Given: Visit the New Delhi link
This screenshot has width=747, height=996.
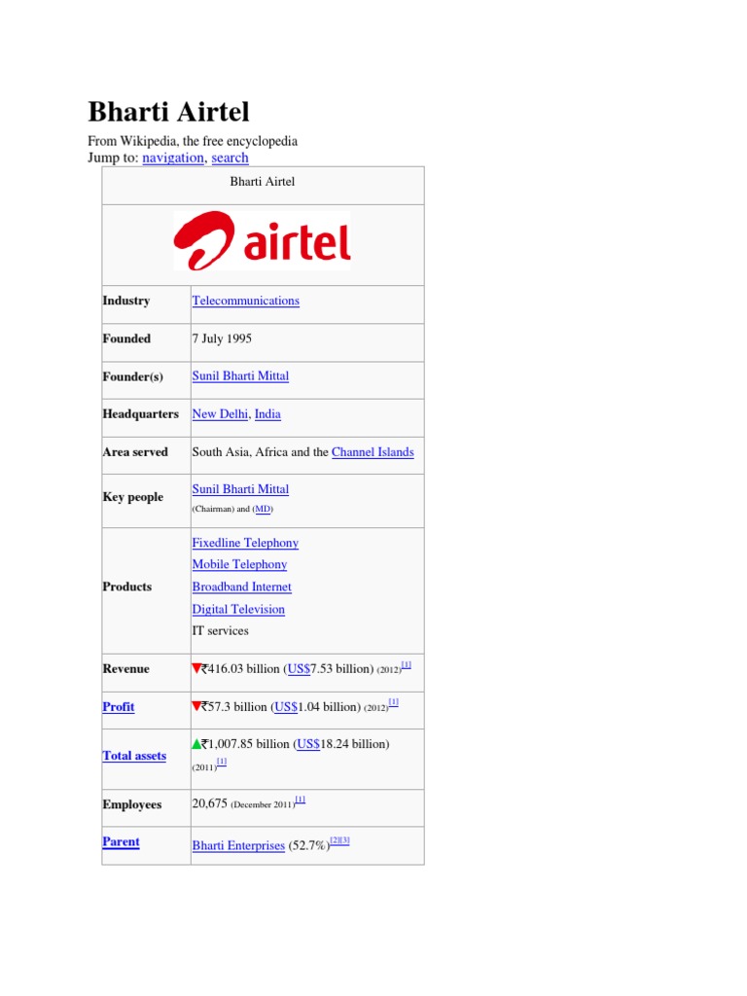Looking at the screenshot, I should [x=220, y=413].
